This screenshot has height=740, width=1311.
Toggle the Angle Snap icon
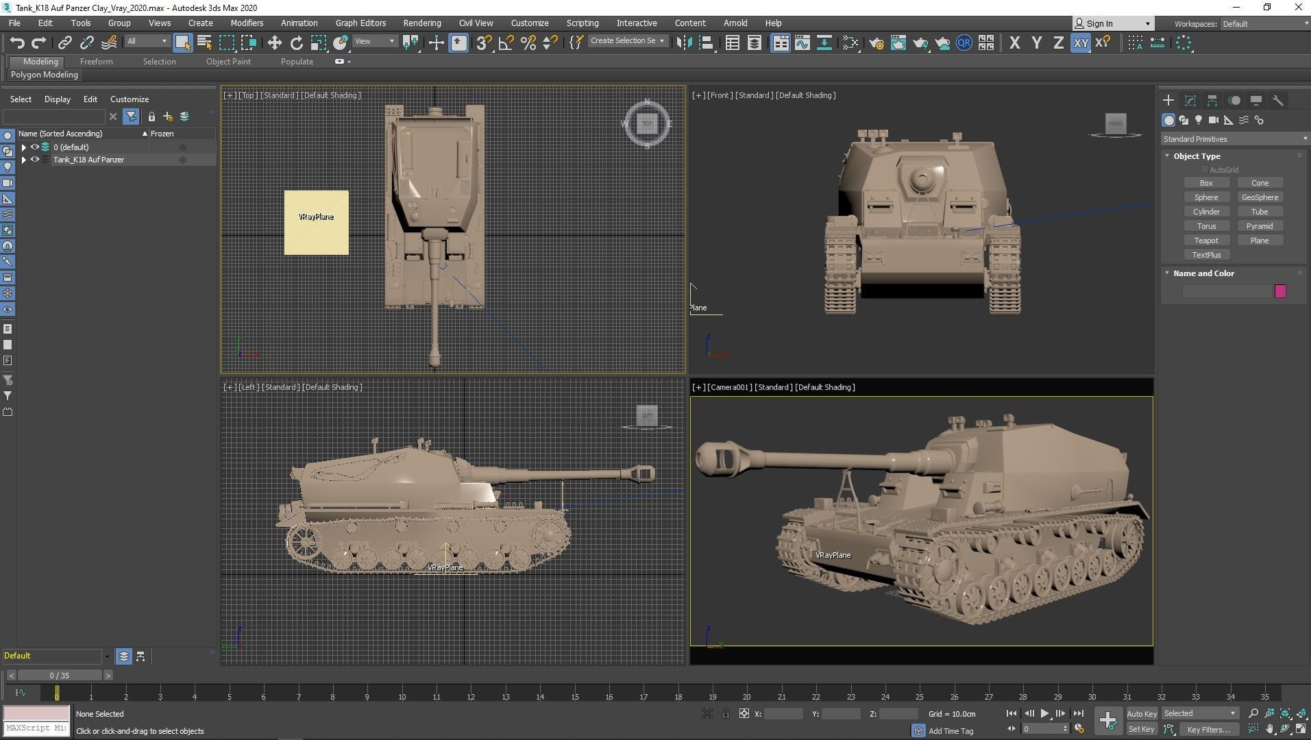(506, 43)
